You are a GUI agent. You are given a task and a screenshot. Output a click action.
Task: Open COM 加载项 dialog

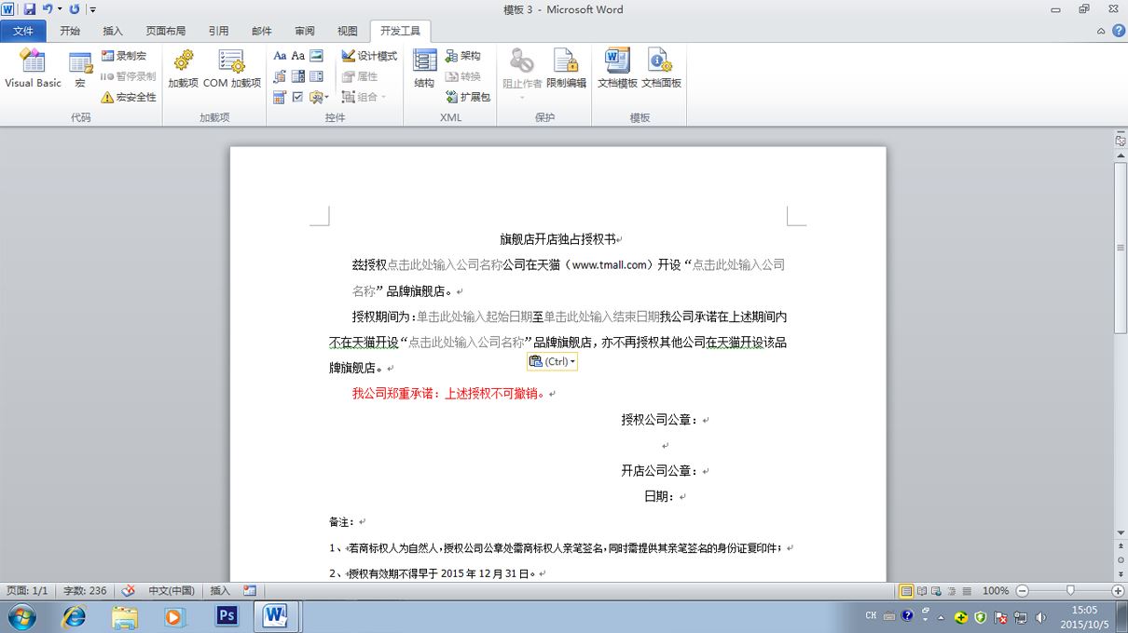click(232, 70)
